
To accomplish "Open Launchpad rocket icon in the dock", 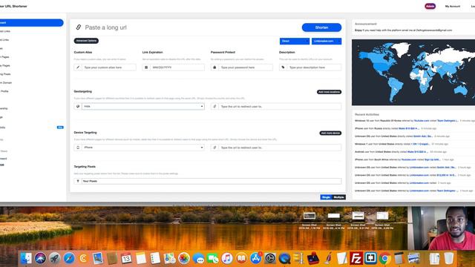I will click(54, 258).
